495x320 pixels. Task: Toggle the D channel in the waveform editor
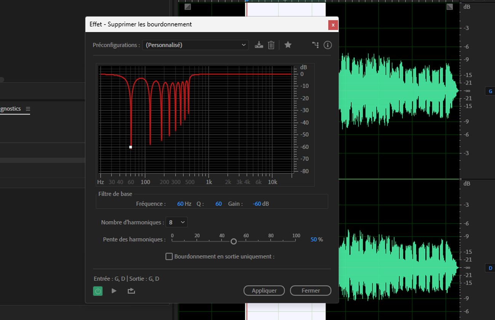(490, 268)
